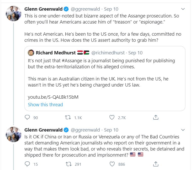This screenshot has height=170, width=195.
Task: Retweet the tweet with 291 retweets
Action: [68, 164]
